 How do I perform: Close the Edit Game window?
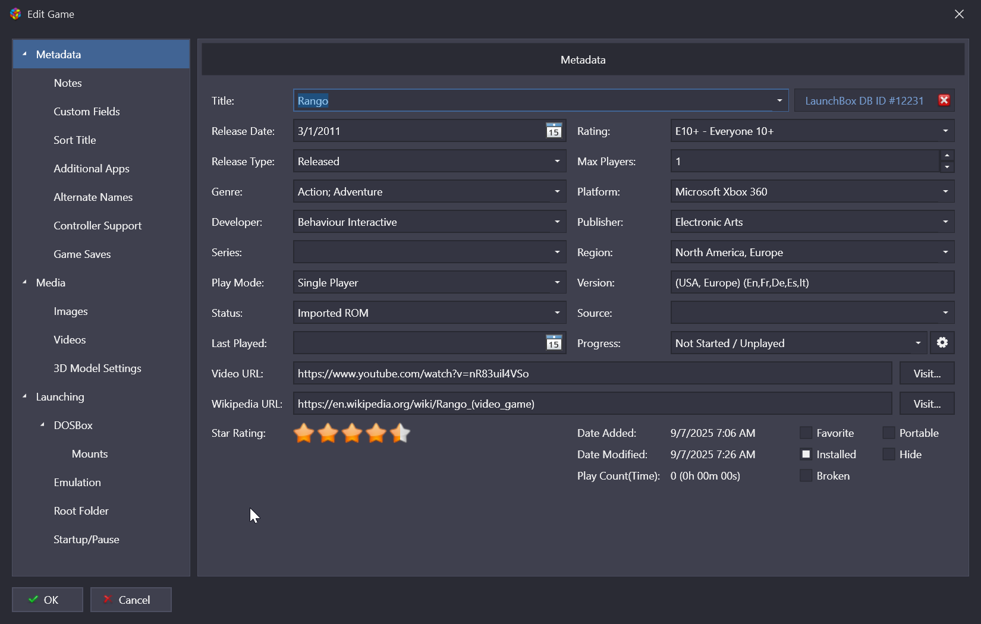[x=959, y=14]
